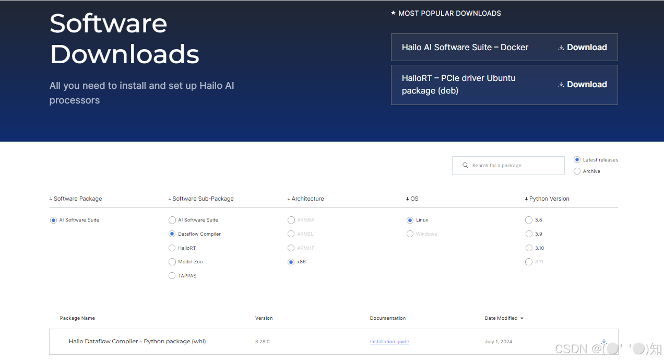Select the ARMEL architecture option

tap(291, 234)
